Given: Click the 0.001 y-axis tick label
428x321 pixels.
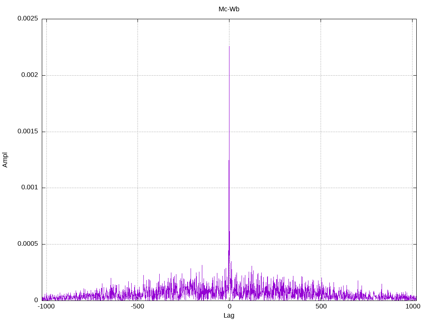Looking at the screenshot, I should tap(30, 188).
